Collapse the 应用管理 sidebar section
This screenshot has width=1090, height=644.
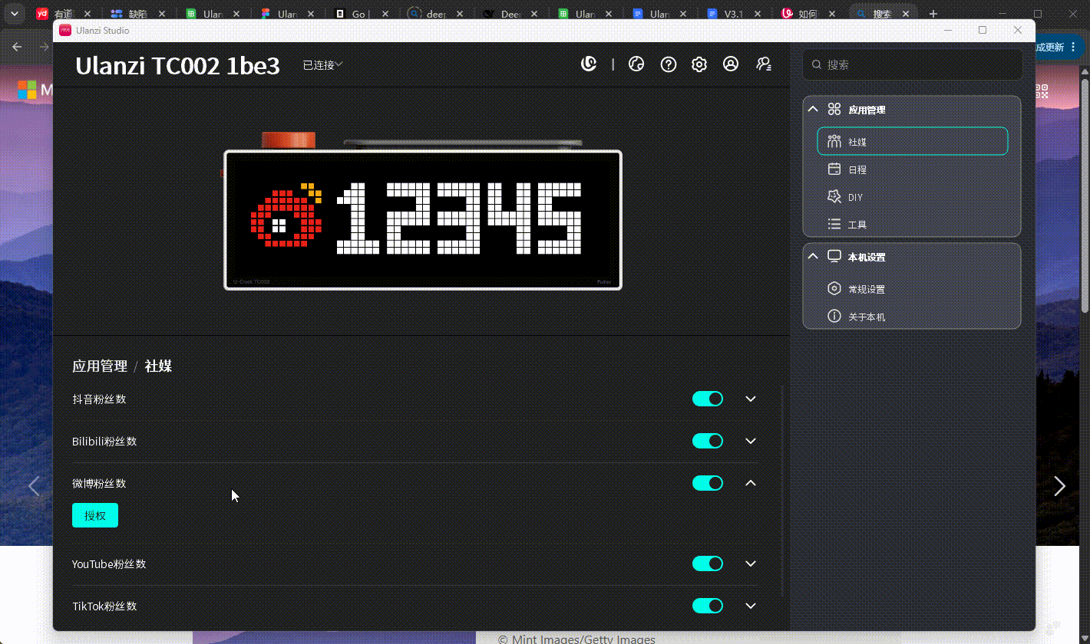pos(814,110)
